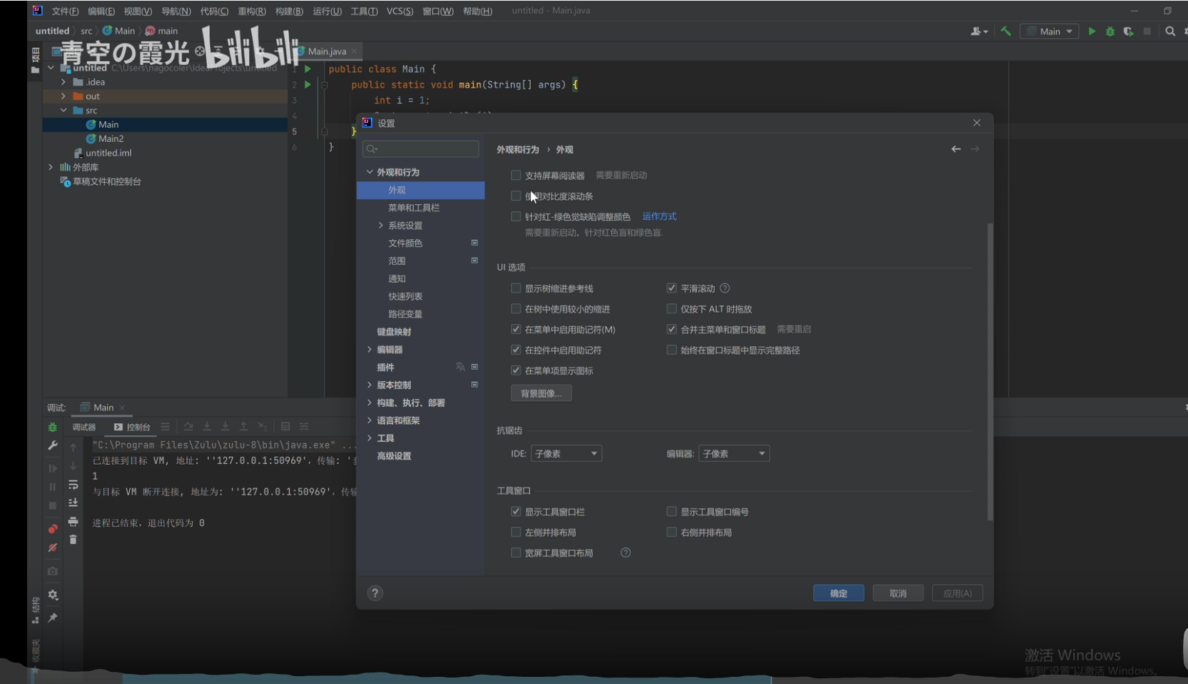Expand 版本控制 settings group

pos(370,385)
